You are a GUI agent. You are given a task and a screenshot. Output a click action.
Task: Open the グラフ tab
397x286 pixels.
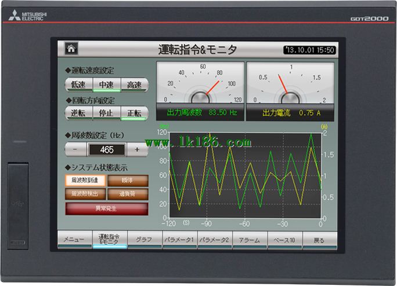click(145, 240)
